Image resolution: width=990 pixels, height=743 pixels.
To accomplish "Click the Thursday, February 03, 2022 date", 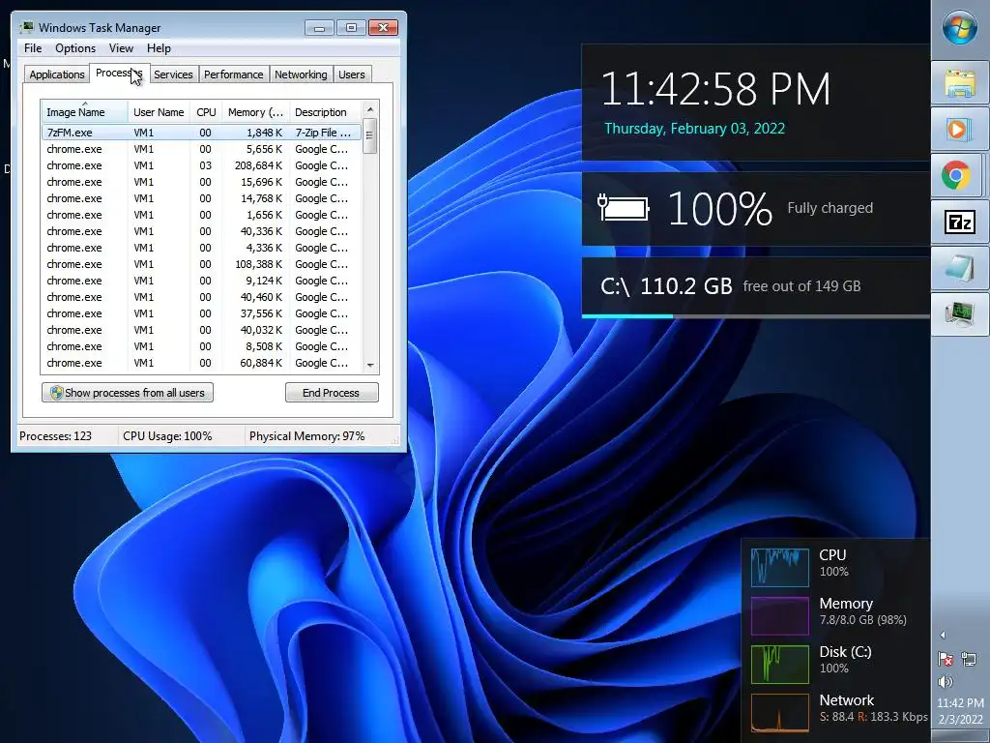I will click(x=694, y=129).
